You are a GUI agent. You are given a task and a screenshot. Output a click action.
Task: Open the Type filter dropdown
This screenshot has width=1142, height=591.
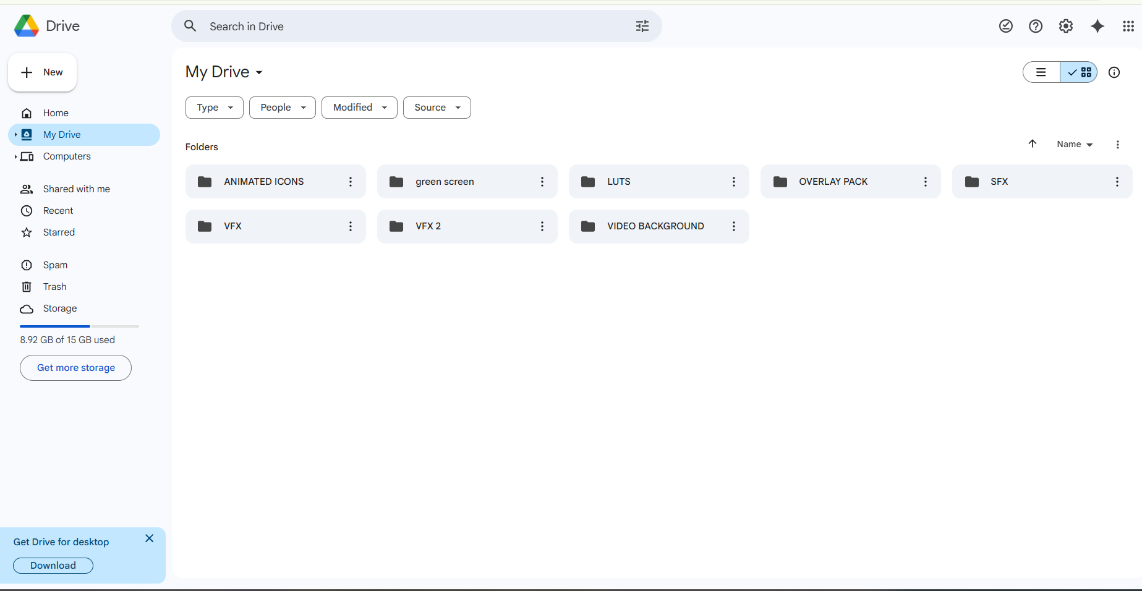tap(215, 108)
